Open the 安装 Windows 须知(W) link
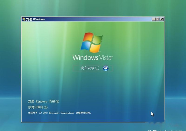Viewport: 186px width, 131px height. click(44, 101)
